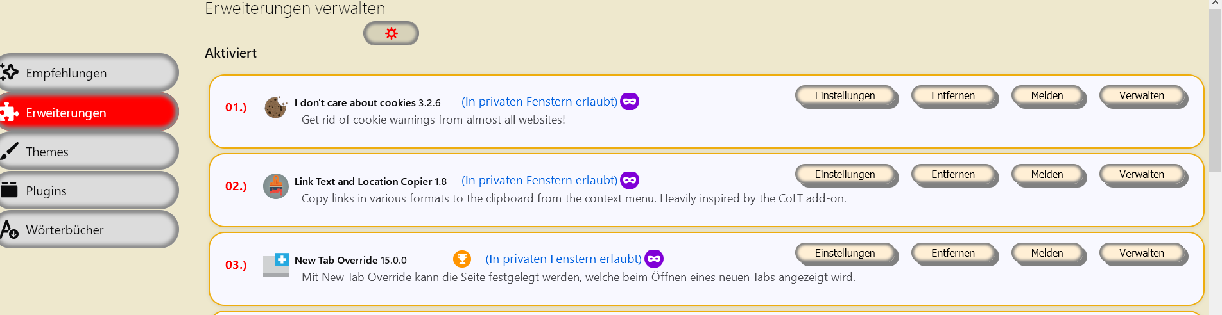The image size is (1222, 315).
Task: Click the red gear settings button
Action: click(391, 33)
